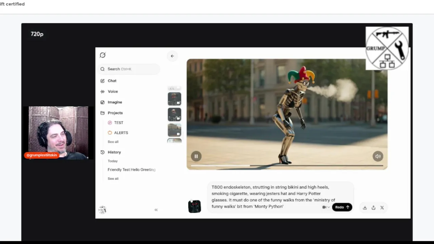Screen dimensions: 434x244
Task: Click the Imagine picture icon
Action: click(102, 102)
